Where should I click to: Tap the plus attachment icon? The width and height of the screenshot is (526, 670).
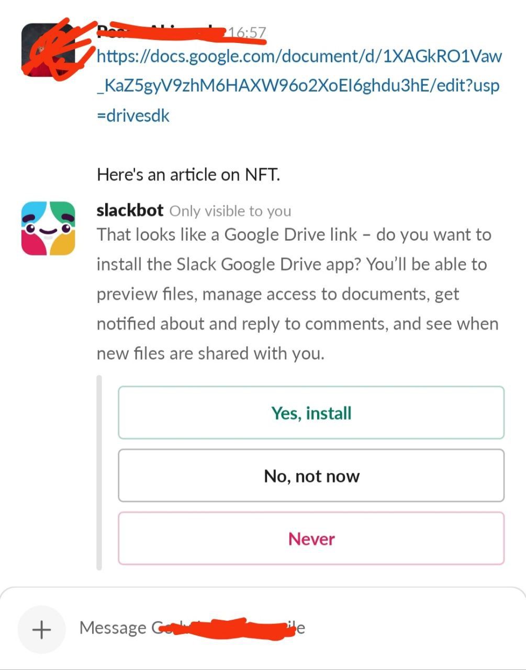click(x=41, y=629)
